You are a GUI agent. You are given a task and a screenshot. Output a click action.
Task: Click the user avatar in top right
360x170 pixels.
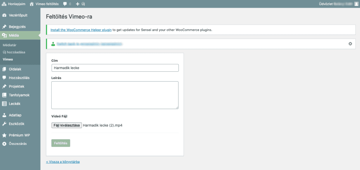(356, 4)
